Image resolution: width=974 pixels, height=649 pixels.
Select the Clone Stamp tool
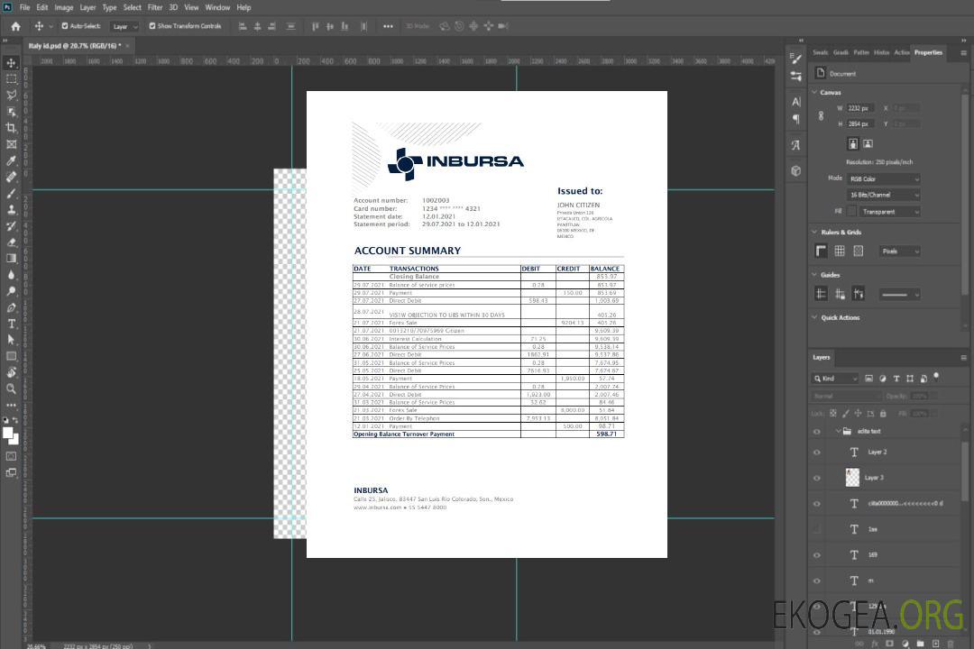tap(11, 209)
